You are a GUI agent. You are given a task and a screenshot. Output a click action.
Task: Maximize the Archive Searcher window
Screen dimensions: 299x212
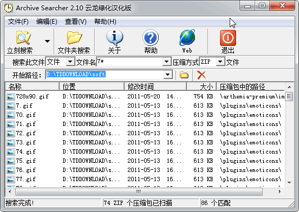pos(262,6)
